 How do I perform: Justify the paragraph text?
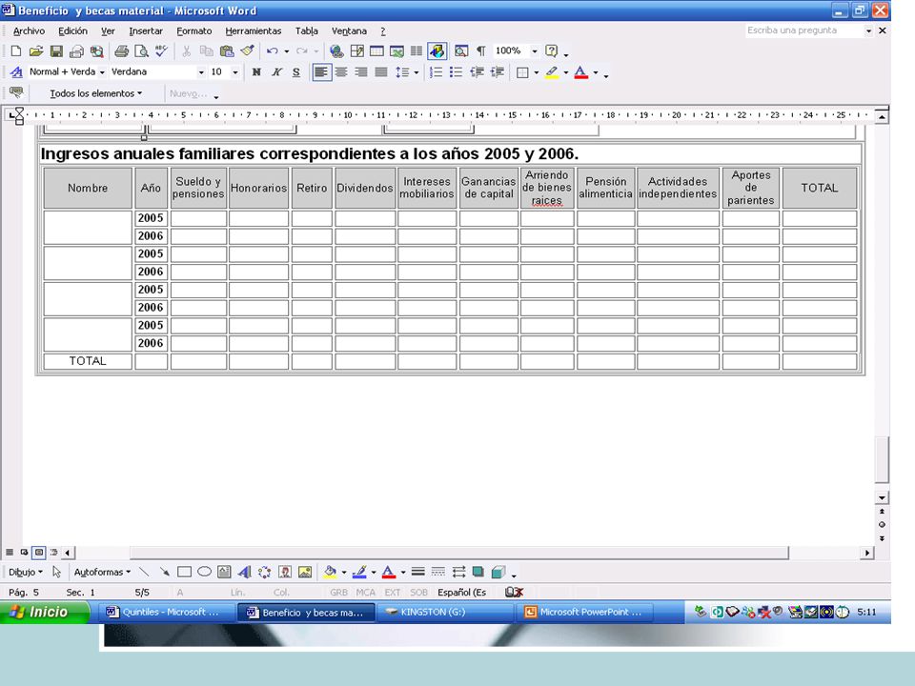coord(381,72)
